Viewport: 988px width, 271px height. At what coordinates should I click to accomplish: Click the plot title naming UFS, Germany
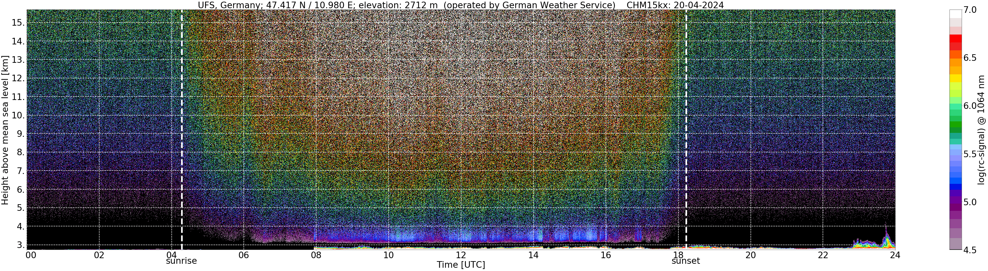click(461, 5)
